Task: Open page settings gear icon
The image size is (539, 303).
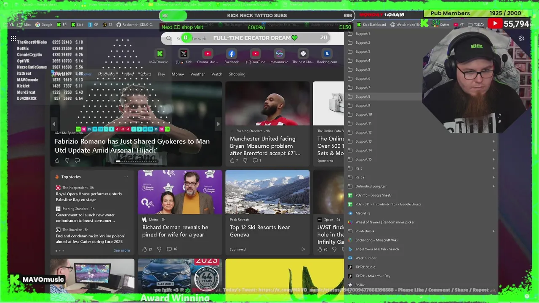Action: (521, 38)
